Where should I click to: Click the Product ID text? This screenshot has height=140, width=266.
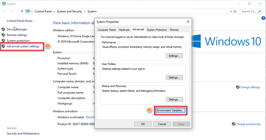pyautogui.click(x=76, y=124)
